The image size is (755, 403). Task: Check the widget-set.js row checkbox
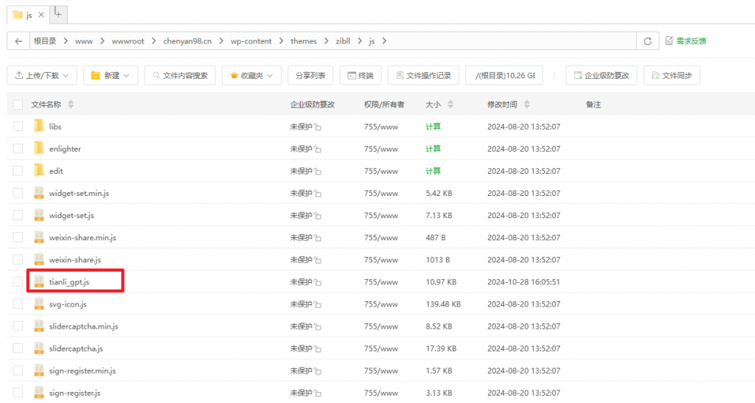[18, 215]
